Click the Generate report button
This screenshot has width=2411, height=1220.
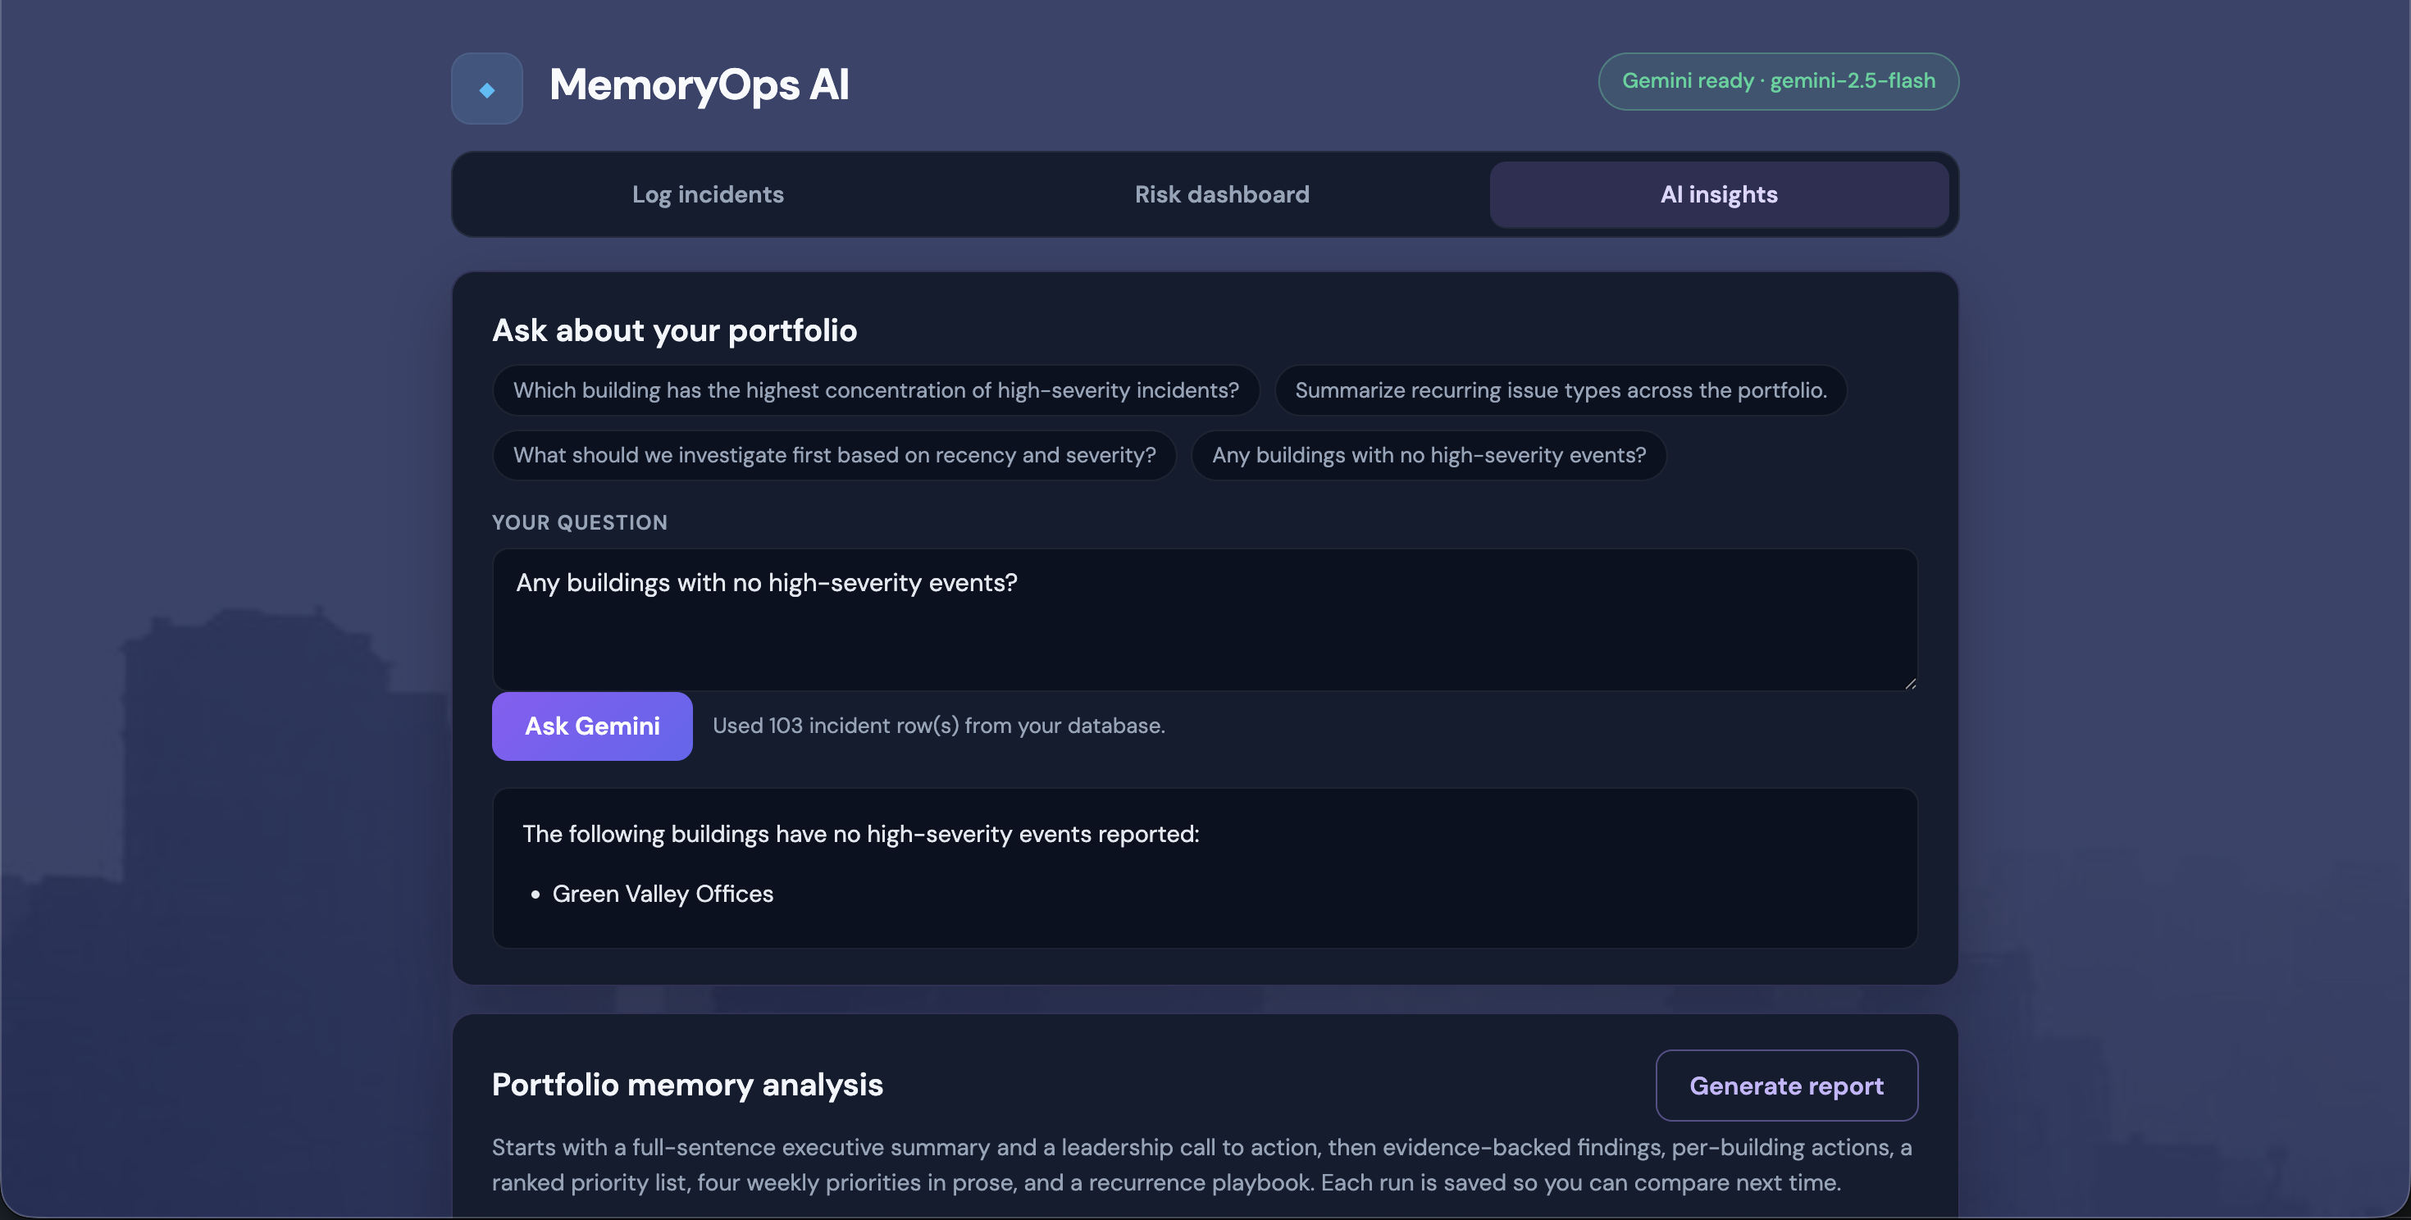point(1786,1086)
